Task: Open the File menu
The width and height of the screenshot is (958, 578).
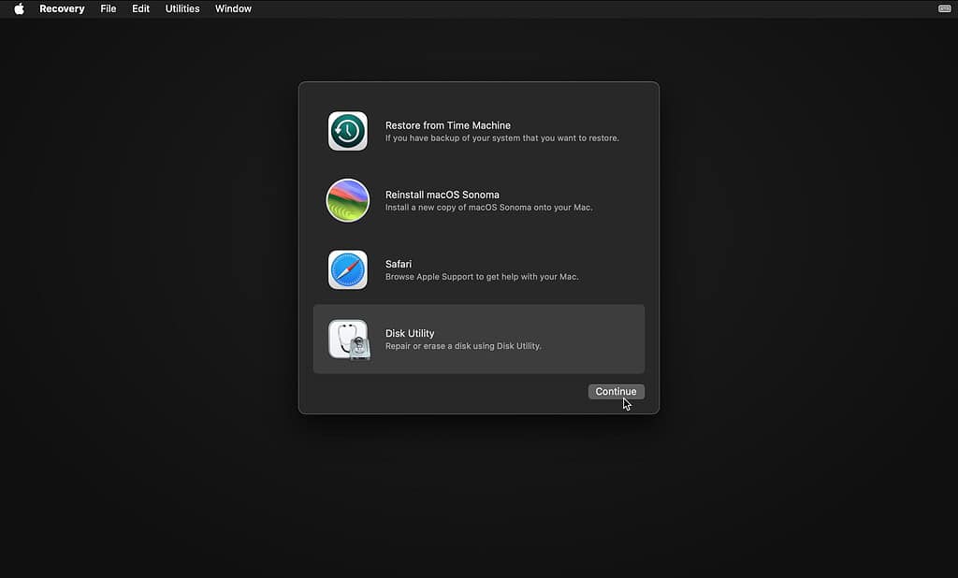Action: click(109, 8)
